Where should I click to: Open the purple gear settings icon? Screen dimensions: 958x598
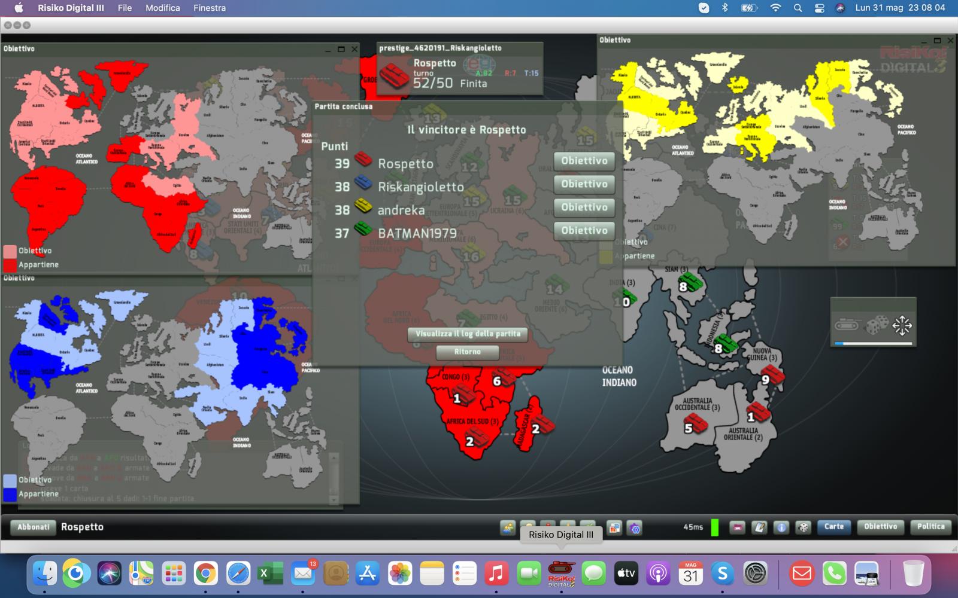635,527
